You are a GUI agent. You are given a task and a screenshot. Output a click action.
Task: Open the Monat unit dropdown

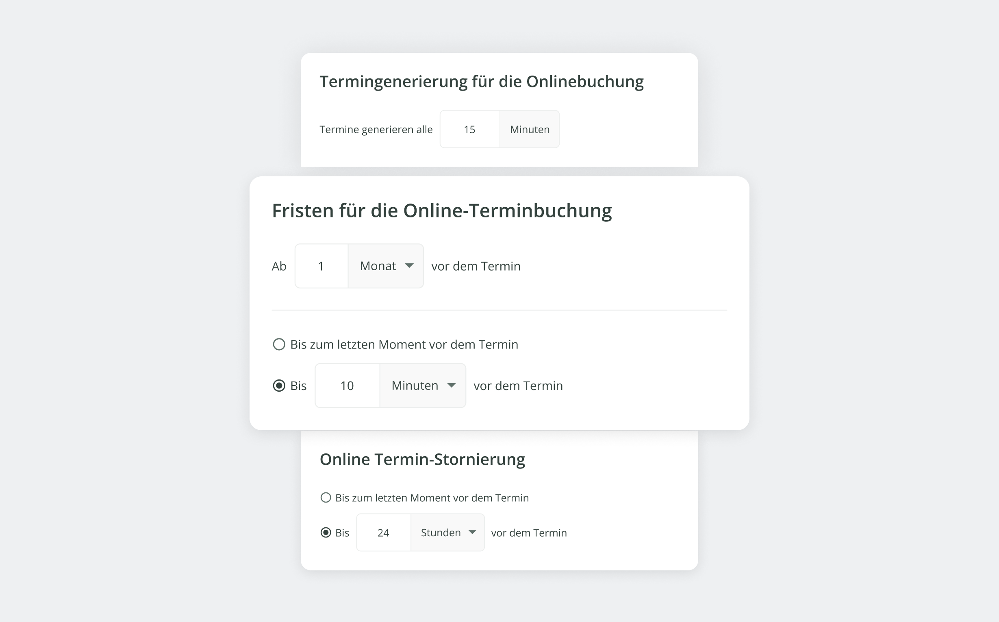[x=385, y=266]
